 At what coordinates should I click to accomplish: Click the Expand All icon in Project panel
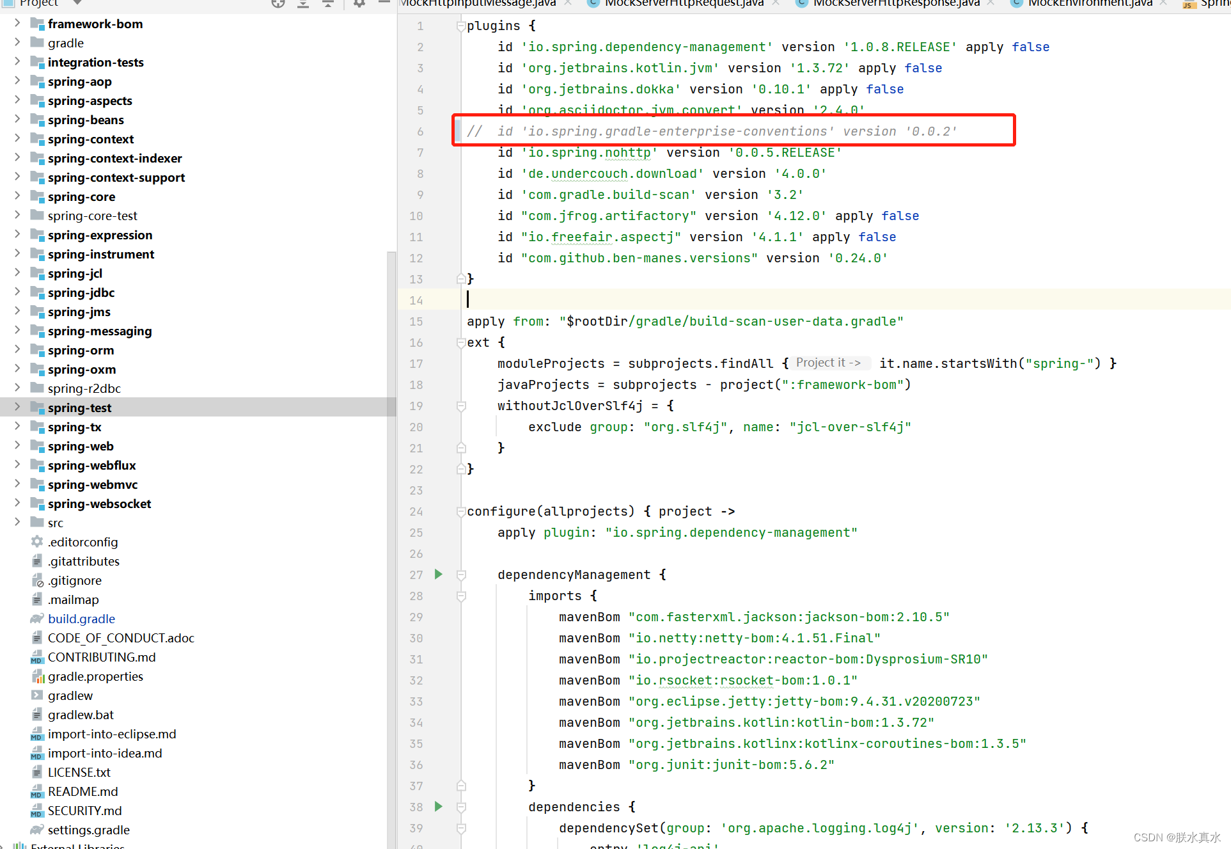[303, 3]
